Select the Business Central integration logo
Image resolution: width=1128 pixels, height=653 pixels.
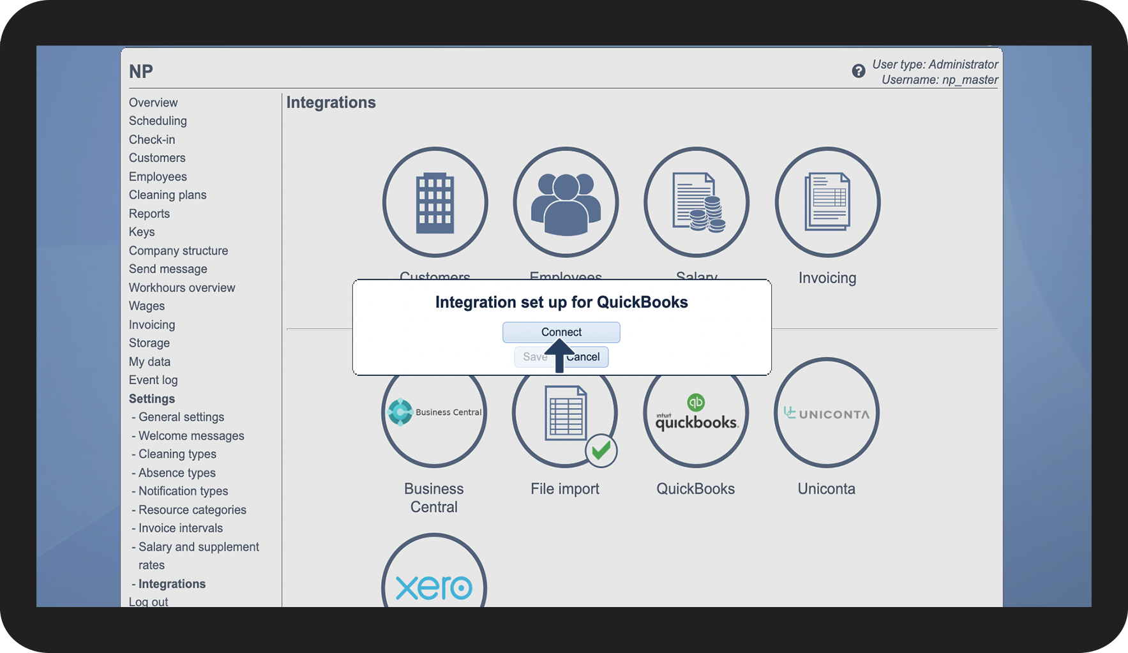click(x=434, y=413)
